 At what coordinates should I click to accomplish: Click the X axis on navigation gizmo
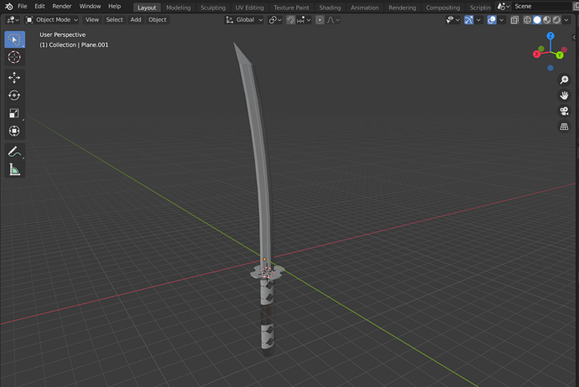(x=537, y=54)
